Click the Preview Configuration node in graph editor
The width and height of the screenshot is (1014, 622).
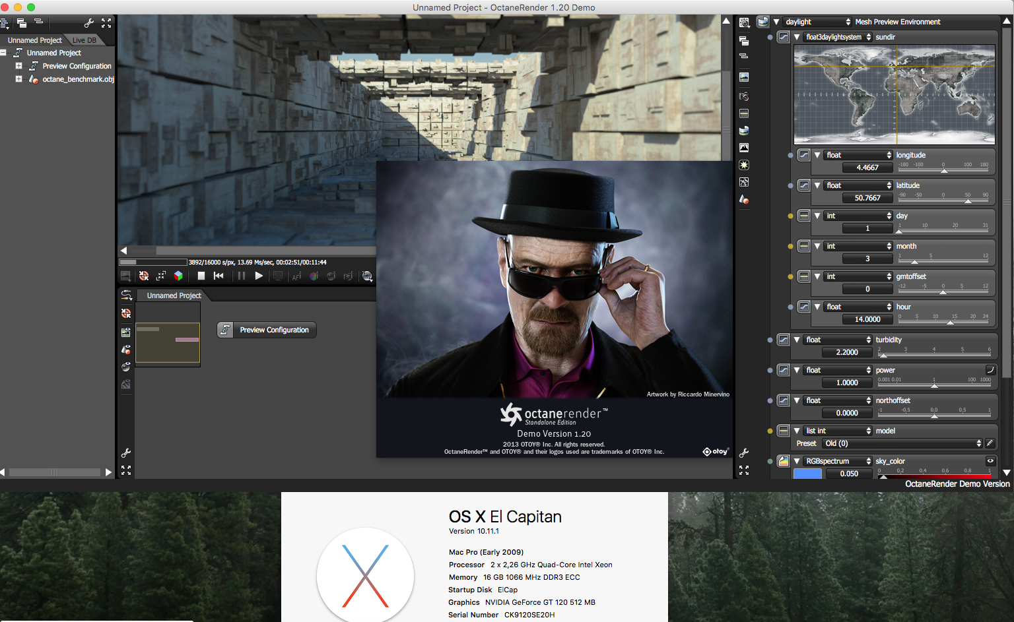coord(267,330)
